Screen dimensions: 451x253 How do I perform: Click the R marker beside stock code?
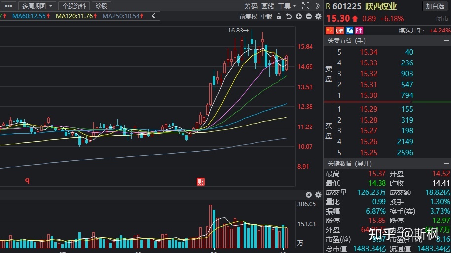tap(328, 6)
